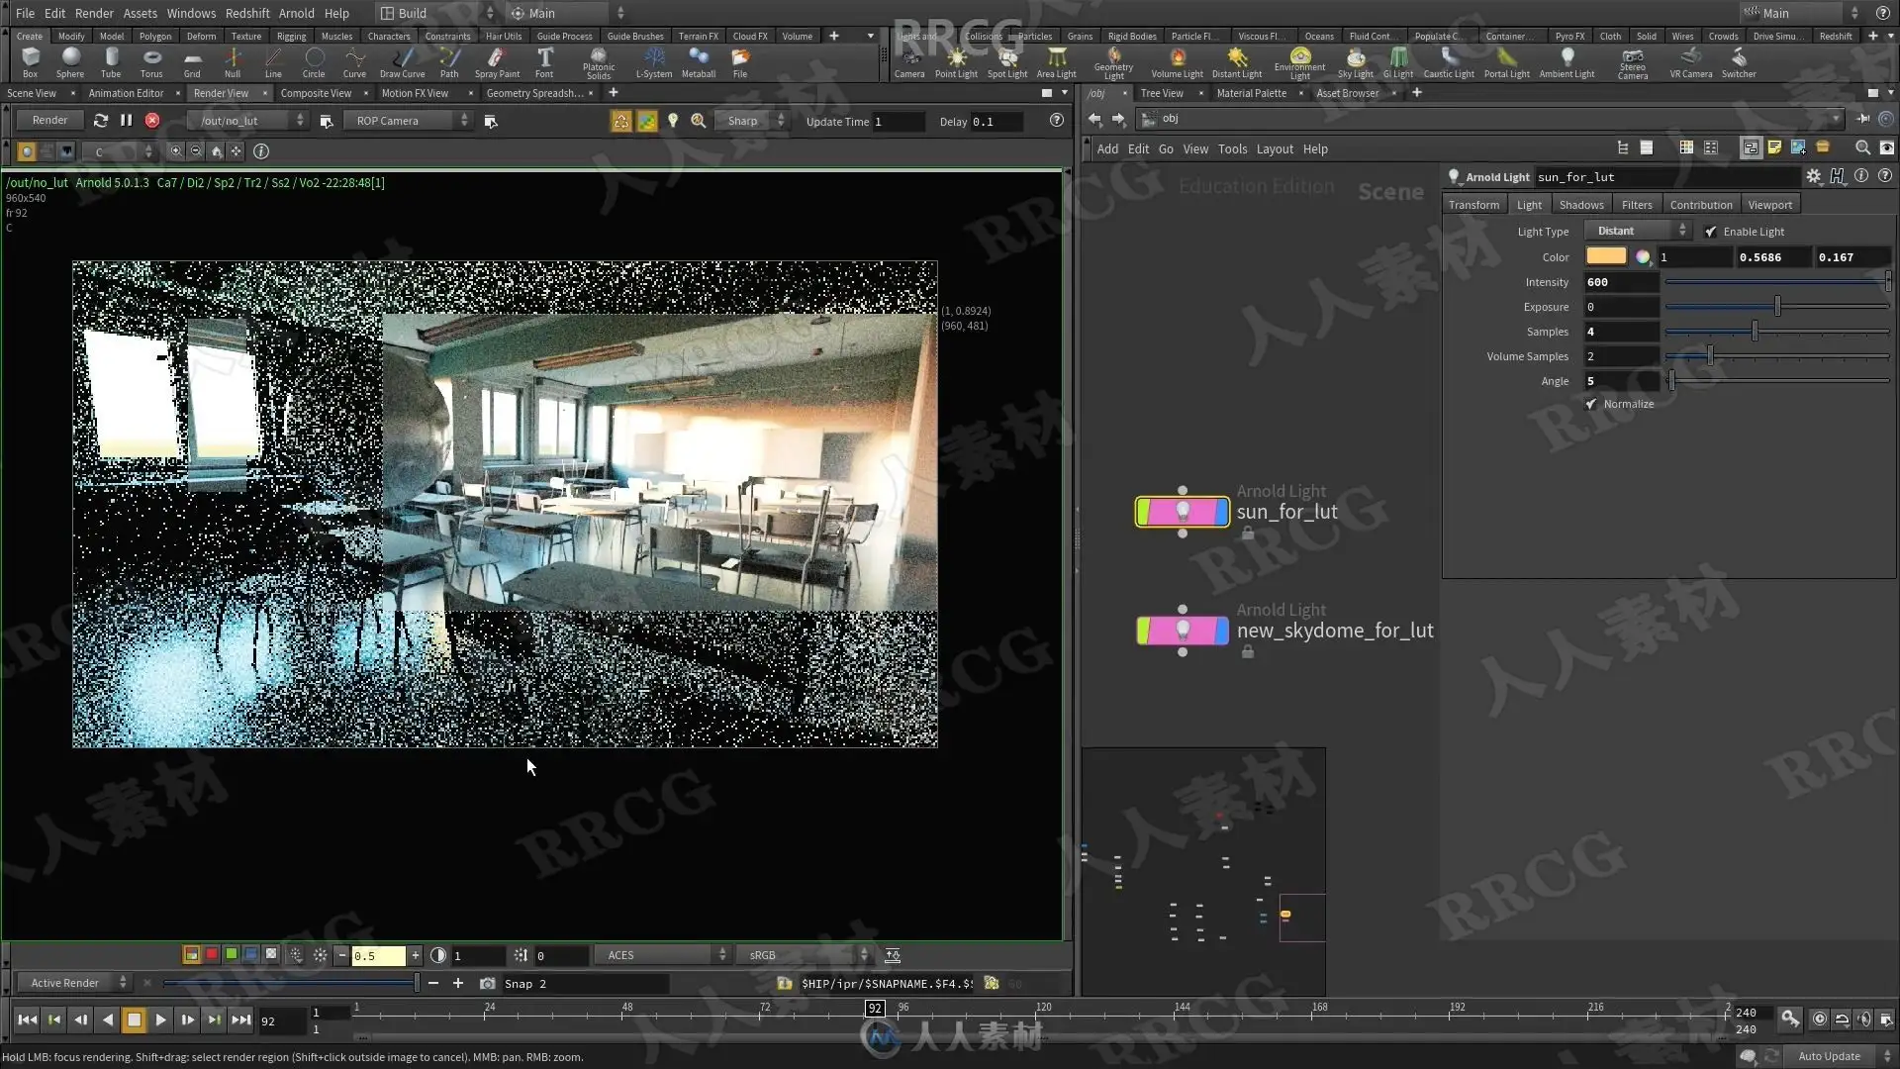Toggle the green channel display button
The image size is (1900, 1069).
[231, 955]
